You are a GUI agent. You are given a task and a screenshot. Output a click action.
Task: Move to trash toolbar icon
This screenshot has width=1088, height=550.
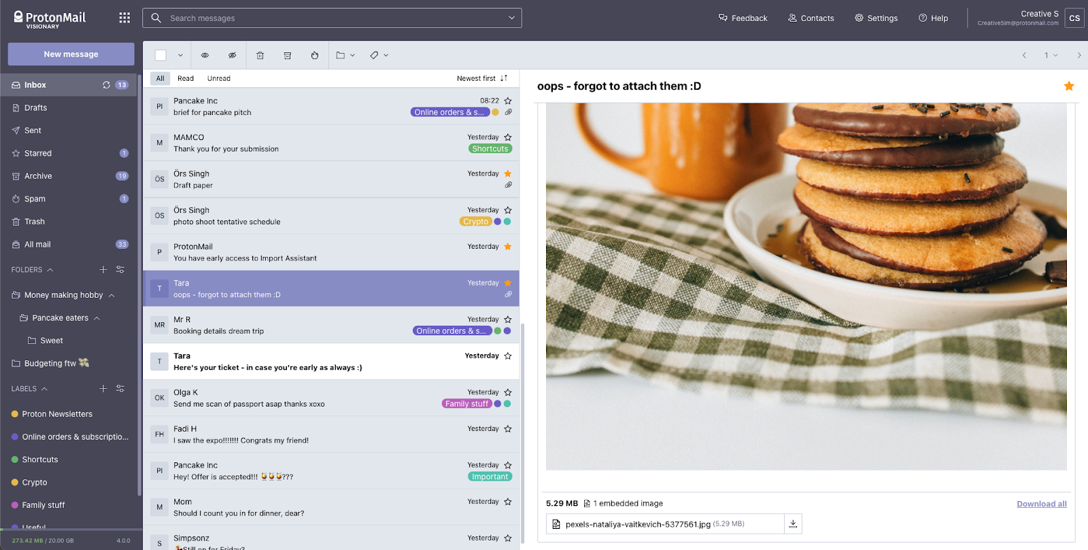(x=260, y=55)
